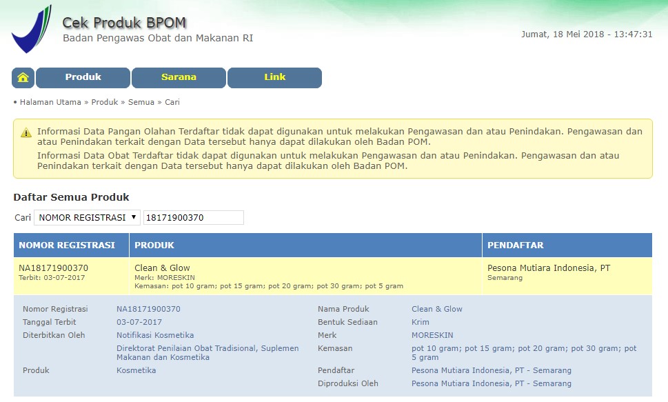Click Pesona Mutiara Indonesia, PT in results row
The width and height of the screenshot is (668, 402).
click(x=549, y=268)
